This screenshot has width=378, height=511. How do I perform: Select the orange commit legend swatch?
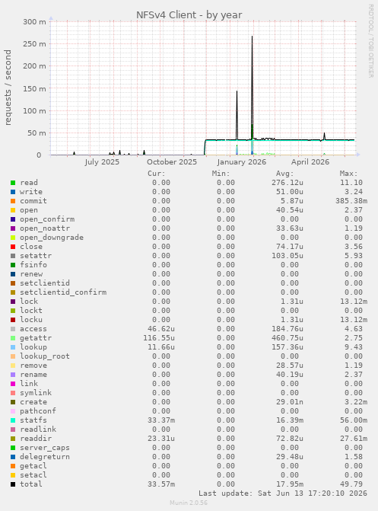point(13,201)
